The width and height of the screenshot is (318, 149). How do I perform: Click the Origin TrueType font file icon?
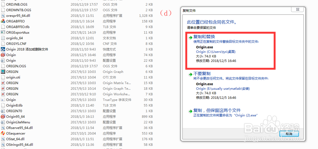(3, 100)
